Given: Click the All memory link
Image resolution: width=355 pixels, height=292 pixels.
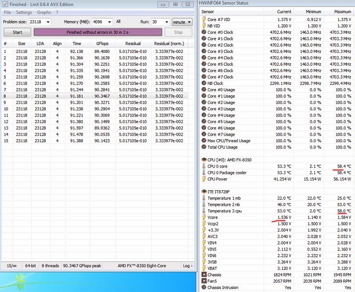Looking at the screenshot, I should point(118,21).
